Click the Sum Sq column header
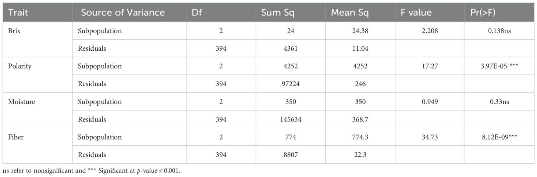The height and width of the screenshot is (177, 537). (277, 12)
